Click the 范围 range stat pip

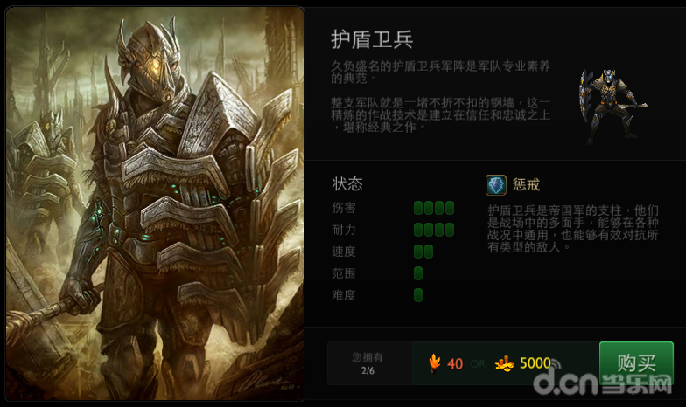click(x=418, y=273)
